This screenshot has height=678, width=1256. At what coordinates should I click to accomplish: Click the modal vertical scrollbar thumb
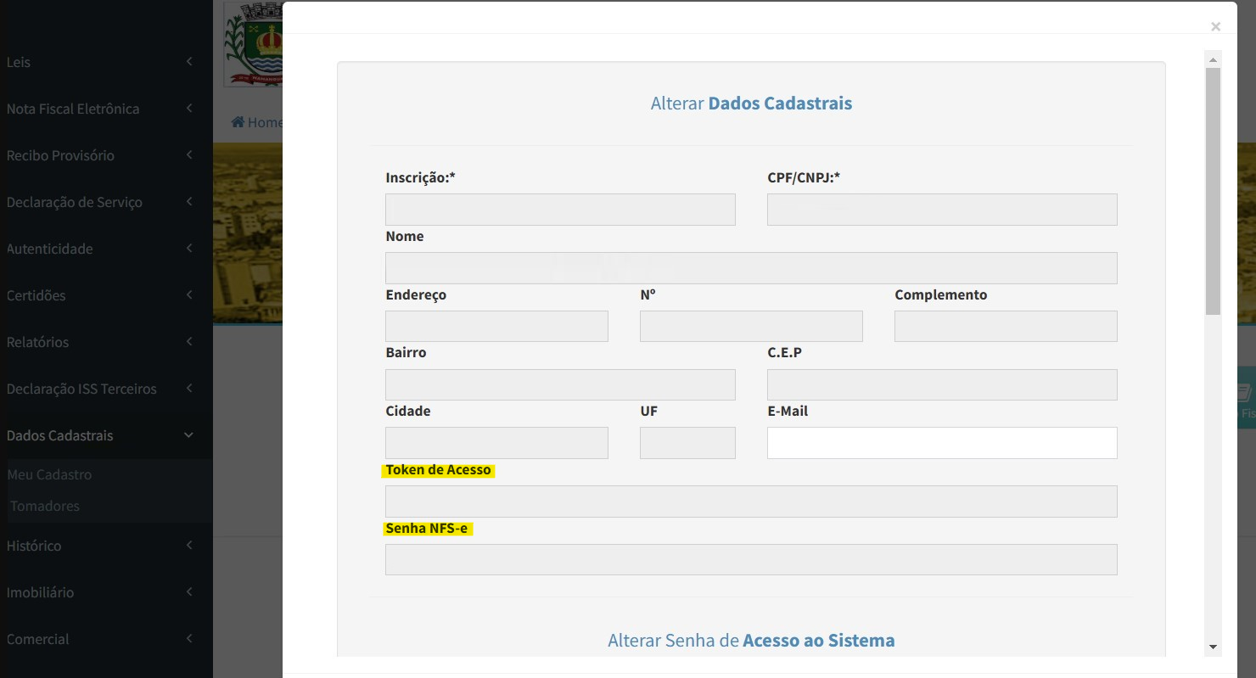[1213, 192]
